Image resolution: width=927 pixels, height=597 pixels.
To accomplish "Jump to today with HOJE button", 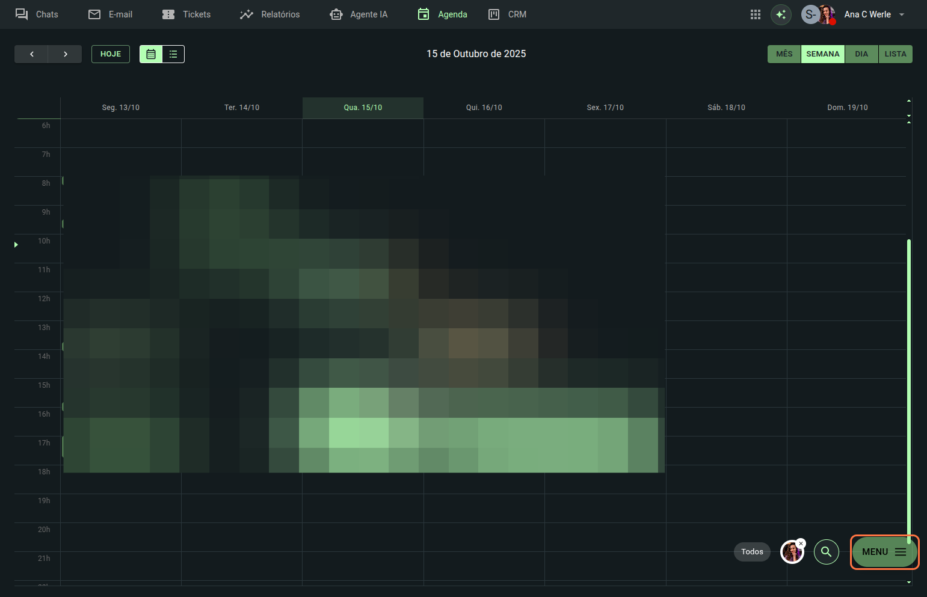I will click(x=111, y=54).
